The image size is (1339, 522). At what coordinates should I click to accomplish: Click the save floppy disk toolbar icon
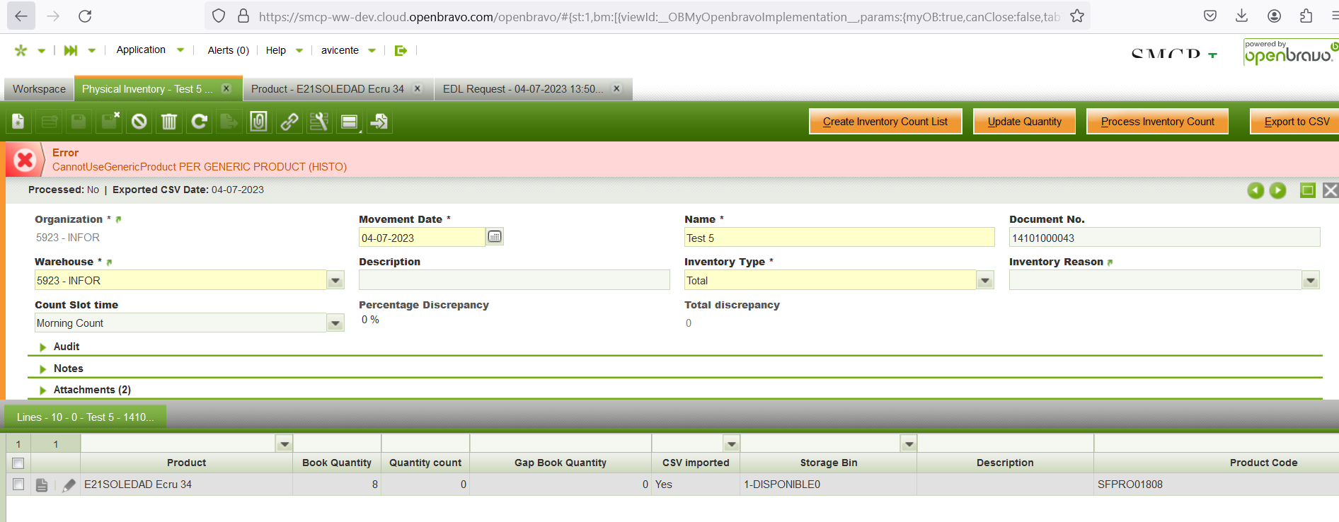[79, 122]
